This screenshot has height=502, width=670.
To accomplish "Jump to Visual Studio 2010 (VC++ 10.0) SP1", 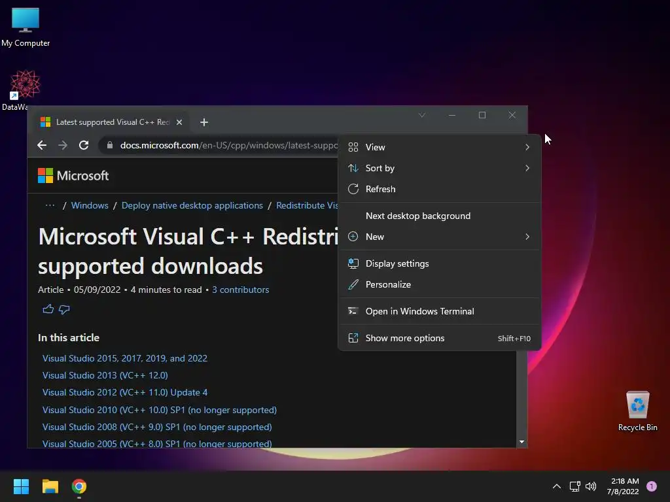I will coord(160,410).
